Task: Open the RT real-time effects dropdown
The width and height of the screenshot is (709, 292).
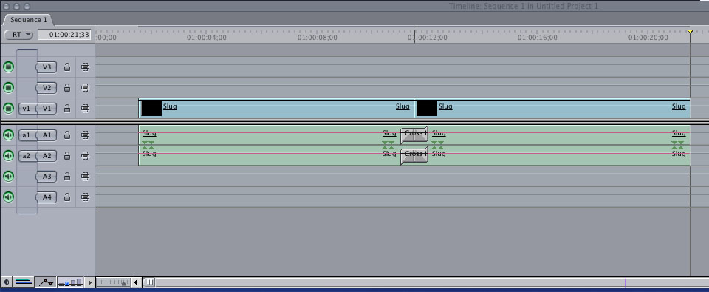Action: click(18, 35)
